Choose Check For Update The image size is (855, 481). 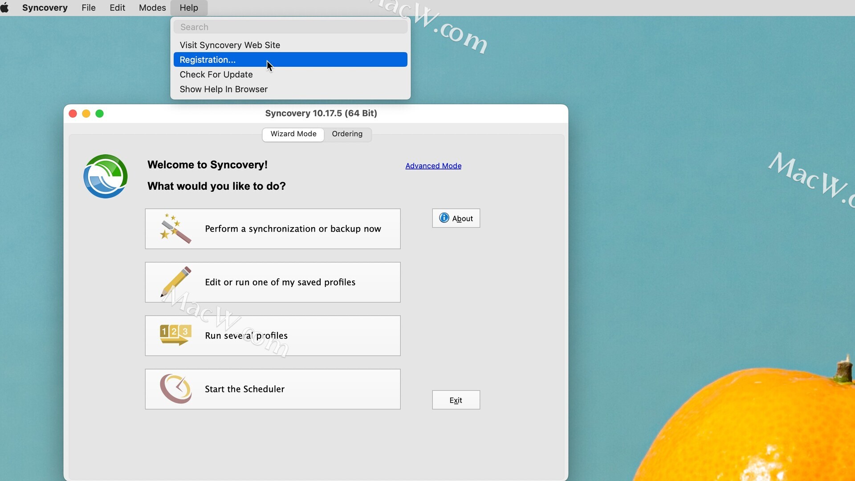[290, 74]
